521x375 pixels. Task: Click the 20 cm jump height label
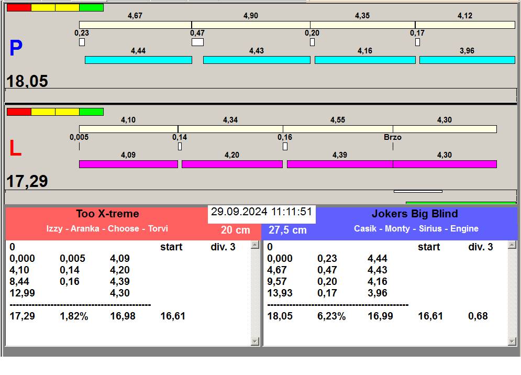(235, 230)
